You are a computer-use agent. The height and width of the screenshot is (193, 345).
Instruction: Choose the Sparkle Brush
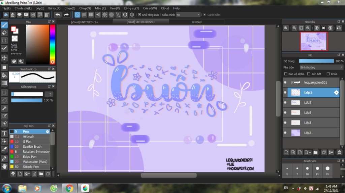pyautogui.click(x=30, y=146)
